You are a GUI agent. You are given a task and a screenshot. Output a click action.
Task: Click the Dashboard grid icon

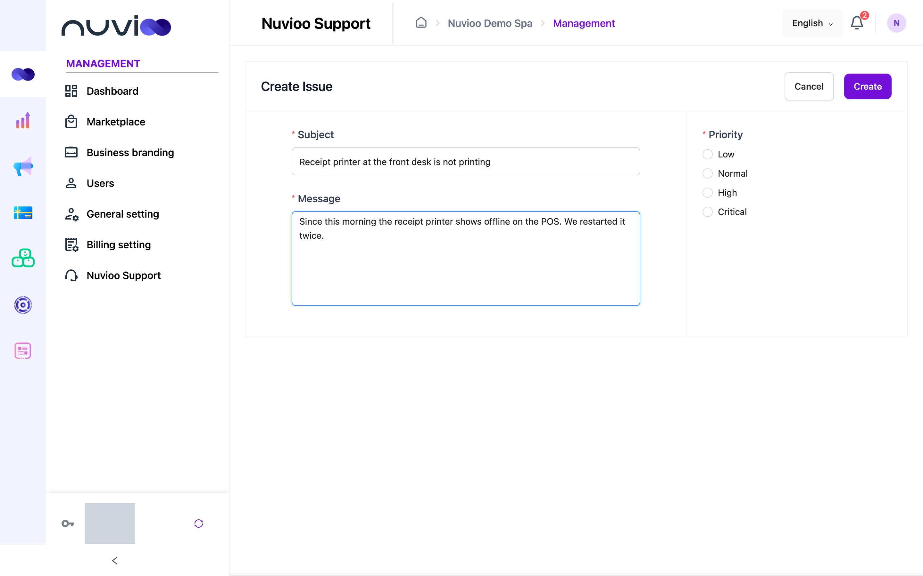(71, 91)
